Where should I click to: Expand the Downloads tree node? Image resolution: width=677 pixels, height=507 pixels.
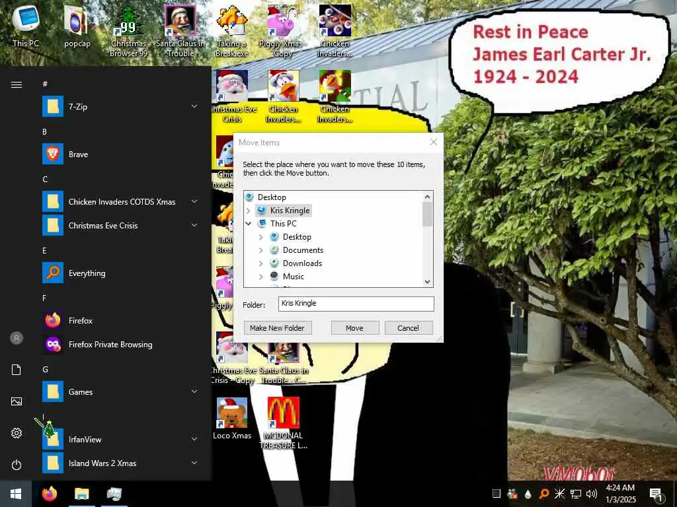pyautogui.click(x=260, y=263)
